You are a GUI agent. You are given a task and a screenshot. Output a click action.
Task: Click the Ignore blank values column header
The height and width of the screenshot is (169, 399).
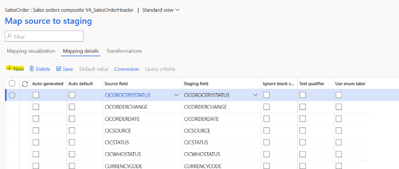click(279, 84)
